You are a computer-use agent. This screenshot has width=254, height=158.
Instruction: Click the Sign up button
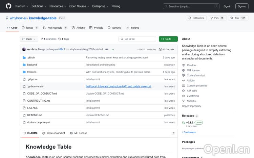click(x=242, y=6)
